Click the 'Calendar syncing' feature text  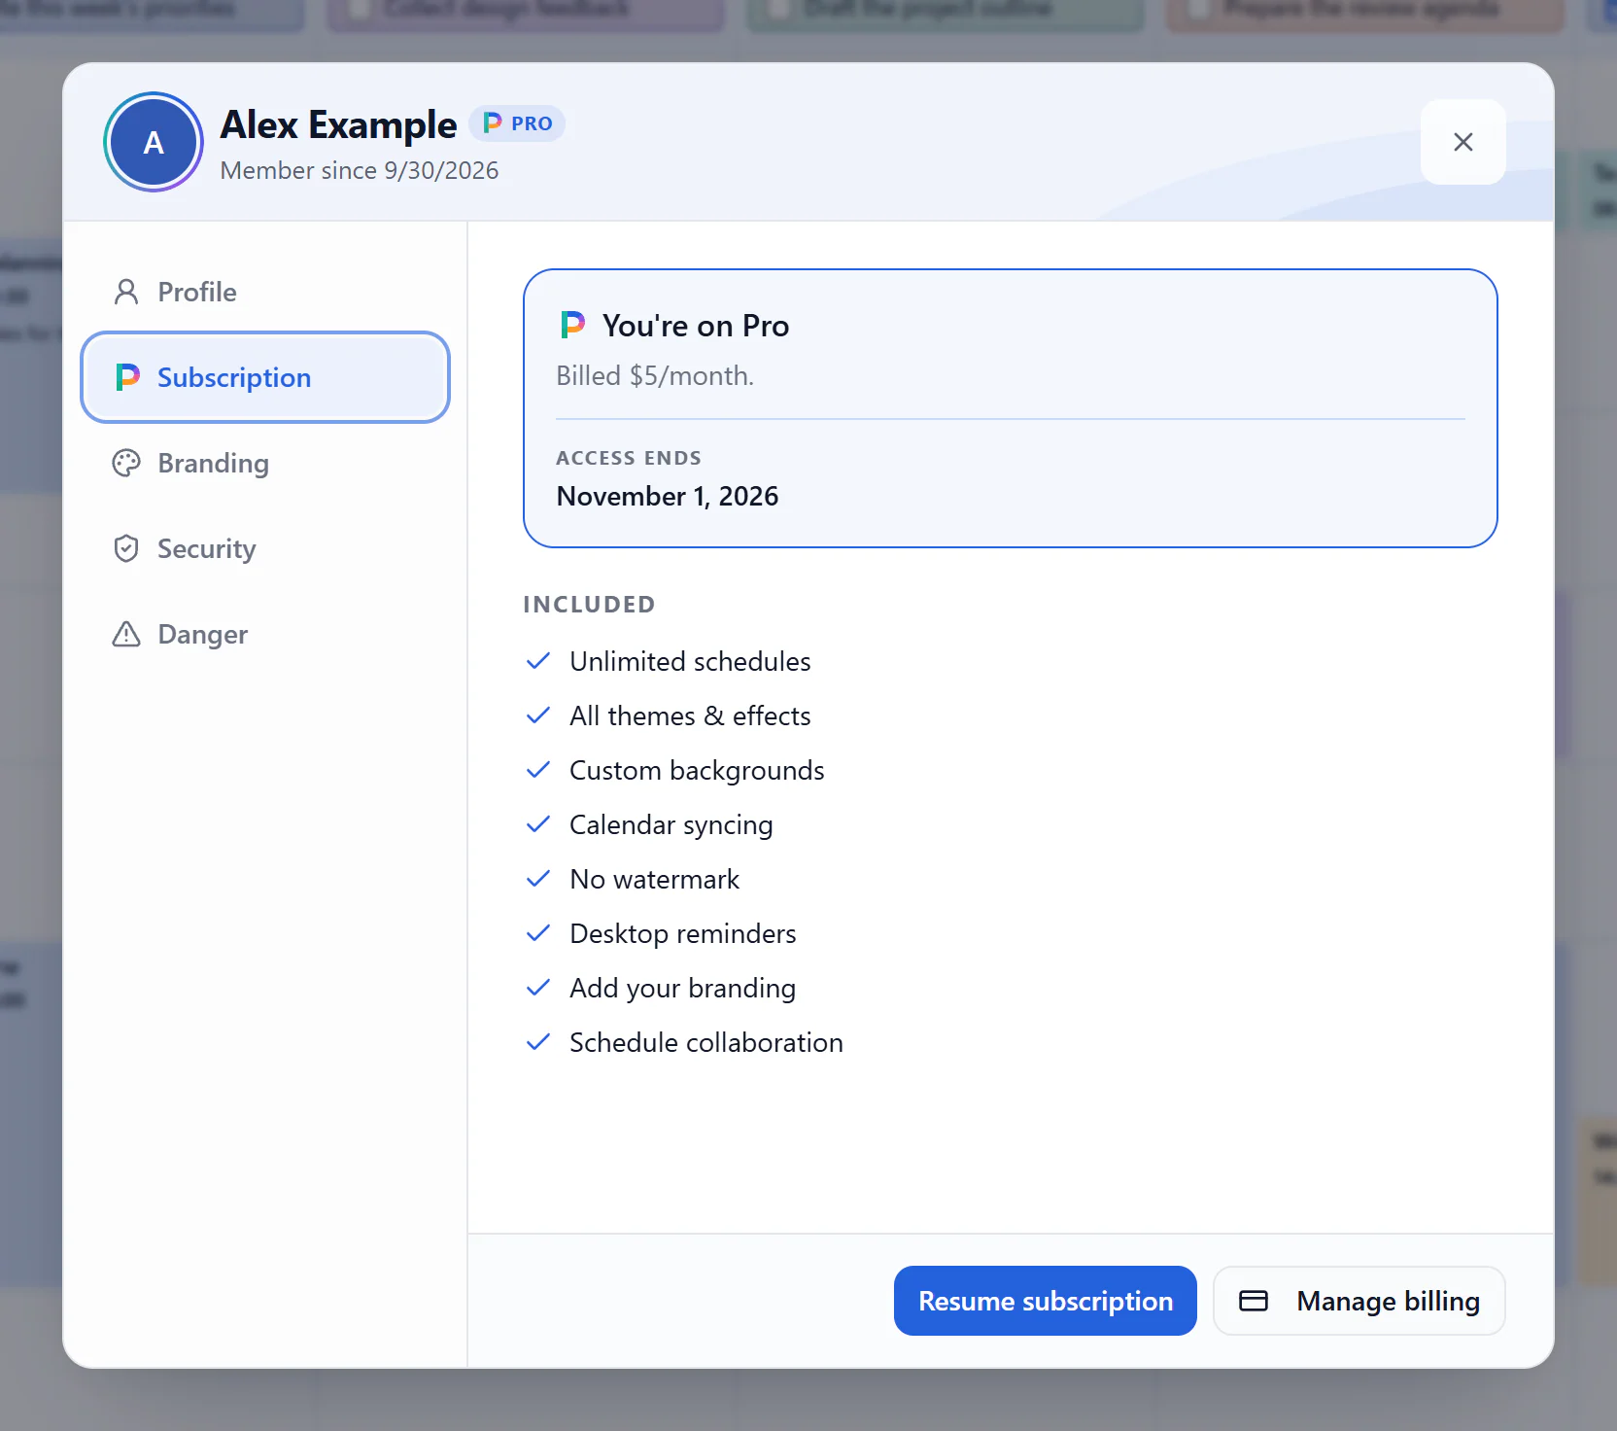point(671,824)
